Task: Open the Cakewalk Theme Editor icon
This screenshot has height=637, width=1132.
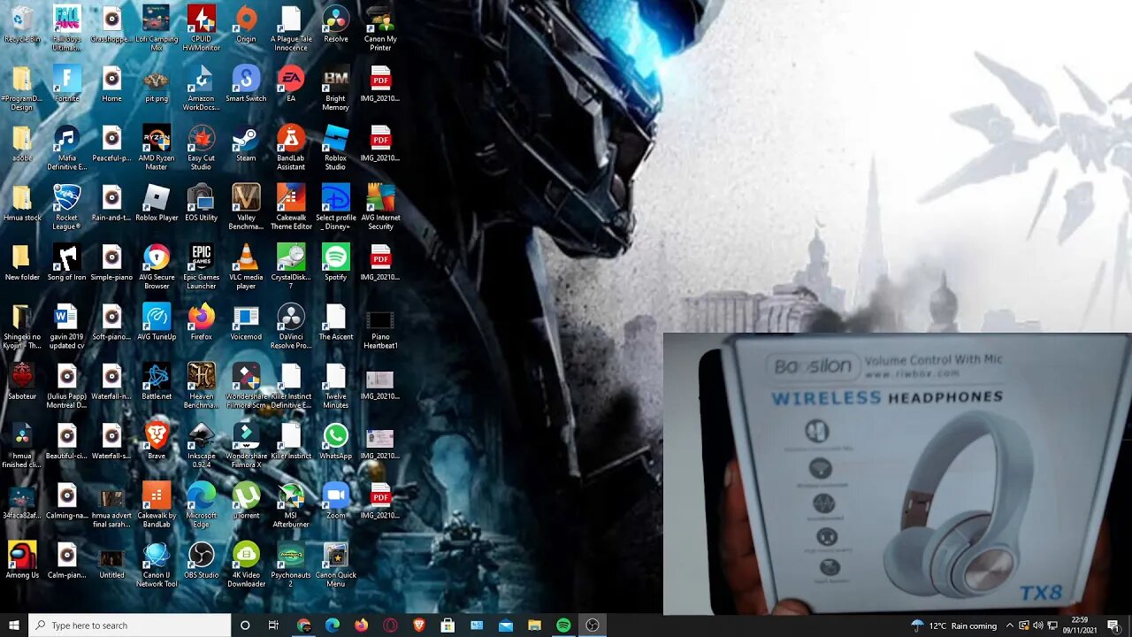Action: 291,207
